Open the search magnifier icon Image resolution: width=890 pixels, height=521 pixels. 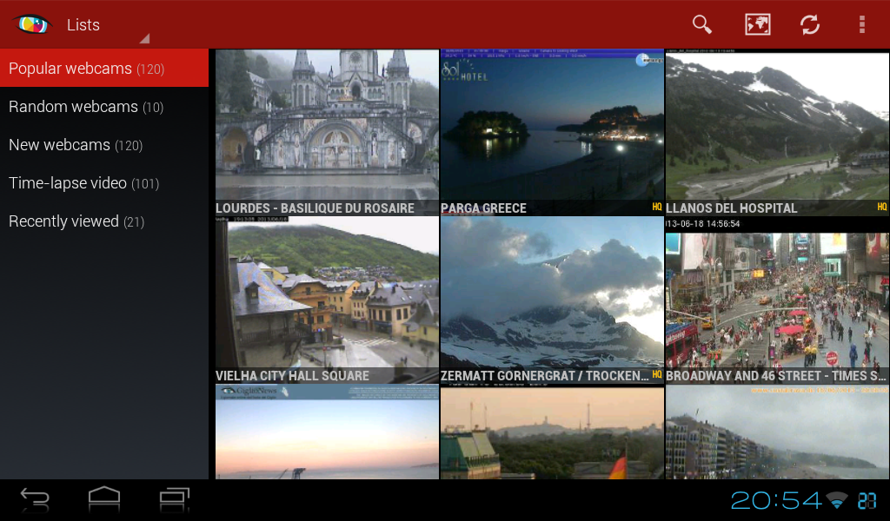[x=702, y=24]
